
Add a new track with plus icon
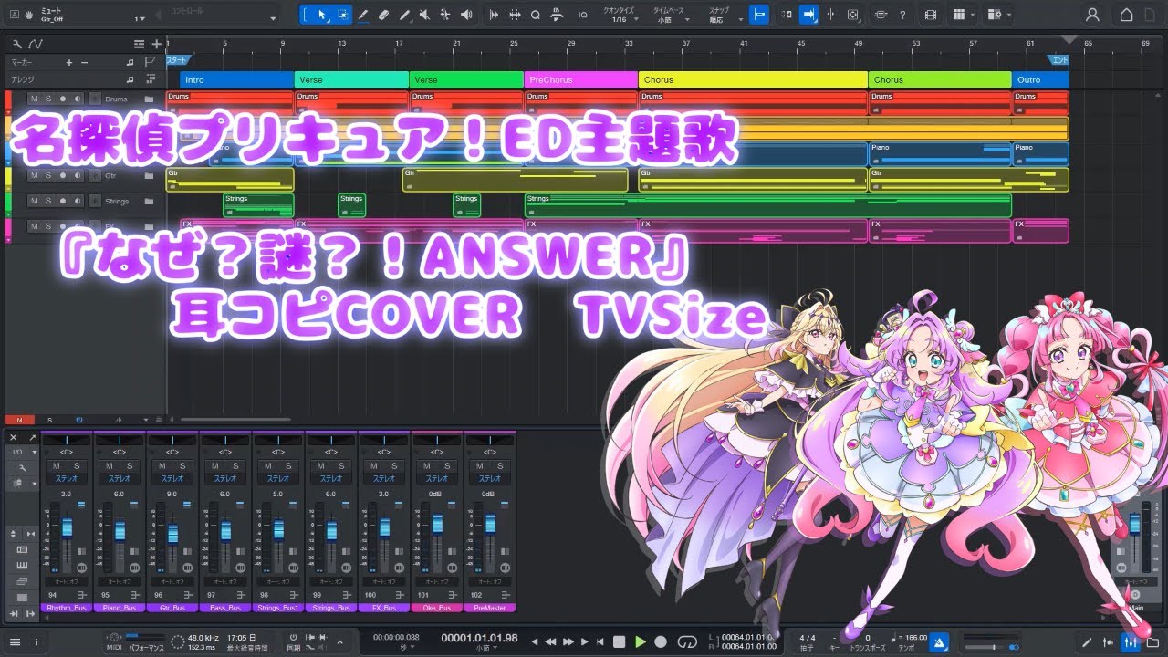tap(157, 43)
